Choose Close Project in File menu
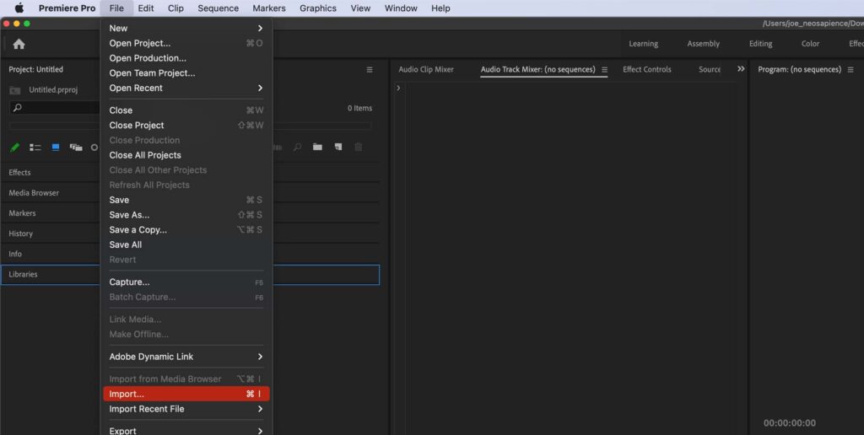The width and height of the screenshot is (864, 435). pos(186,125)
